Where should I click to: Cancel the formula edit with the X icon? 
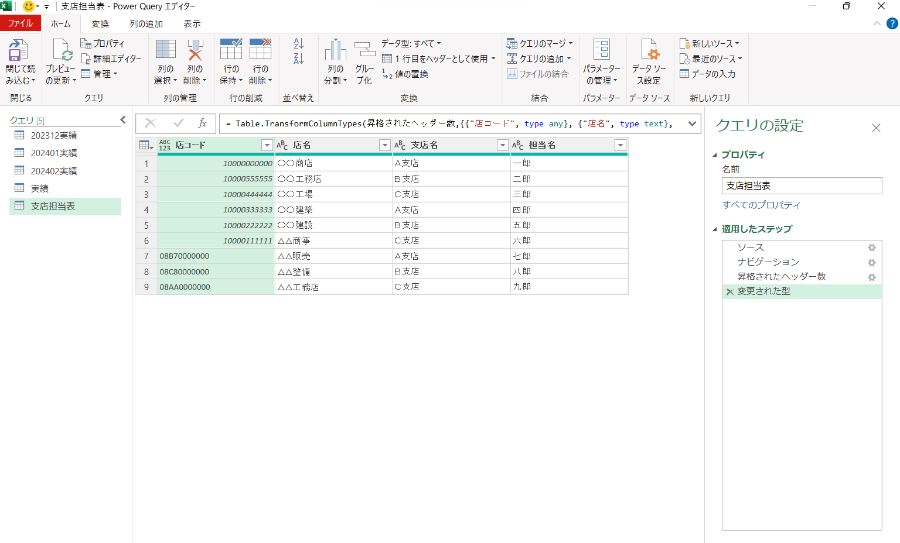pos(151,123)
